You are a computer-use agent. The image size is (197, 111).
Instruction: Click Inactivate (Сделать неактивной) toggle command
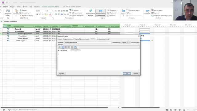(x=76, y=16)
